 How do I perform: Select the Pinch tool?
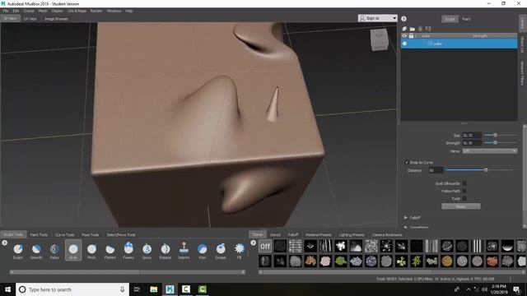91,251
